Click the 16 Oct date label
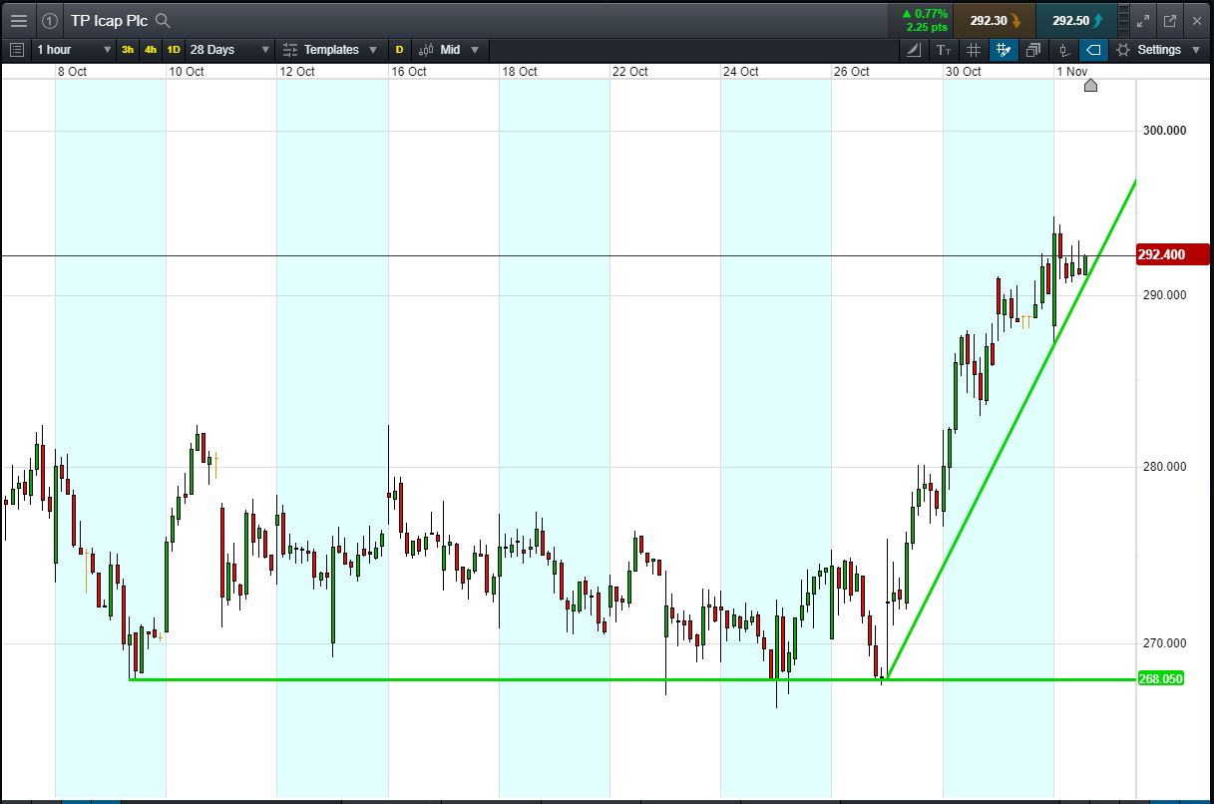1214x804 pixels. (x=408, y=72)
